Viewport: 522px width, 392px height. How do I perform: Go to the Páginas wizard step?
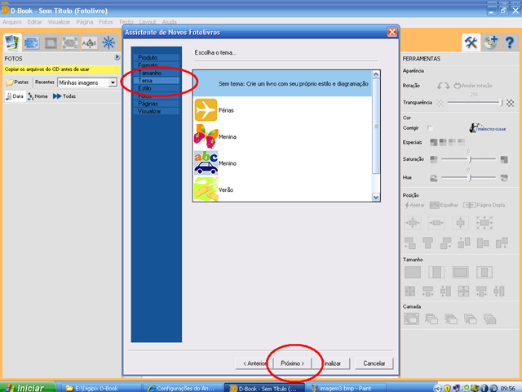(157, 104)
